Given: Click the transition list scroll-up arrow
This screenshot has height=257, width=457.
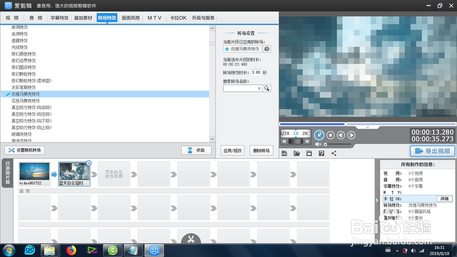Looking at the screenshot, I should pyautogui.click(x=212, y=28).
